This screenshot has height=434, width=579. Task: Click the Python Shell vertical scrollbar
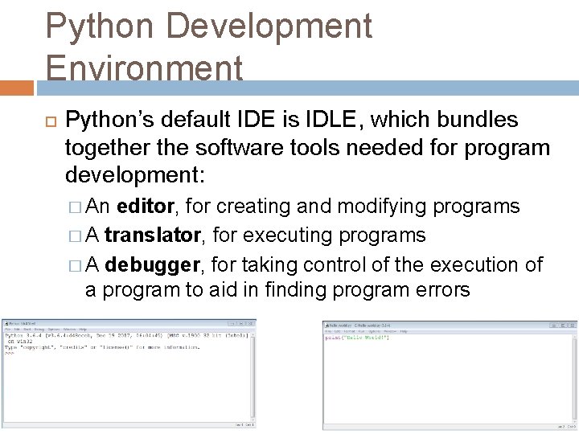(x=253, y=377)
